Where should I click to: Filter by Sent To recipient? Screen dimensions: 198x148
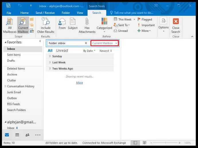[x=122, y=25]
